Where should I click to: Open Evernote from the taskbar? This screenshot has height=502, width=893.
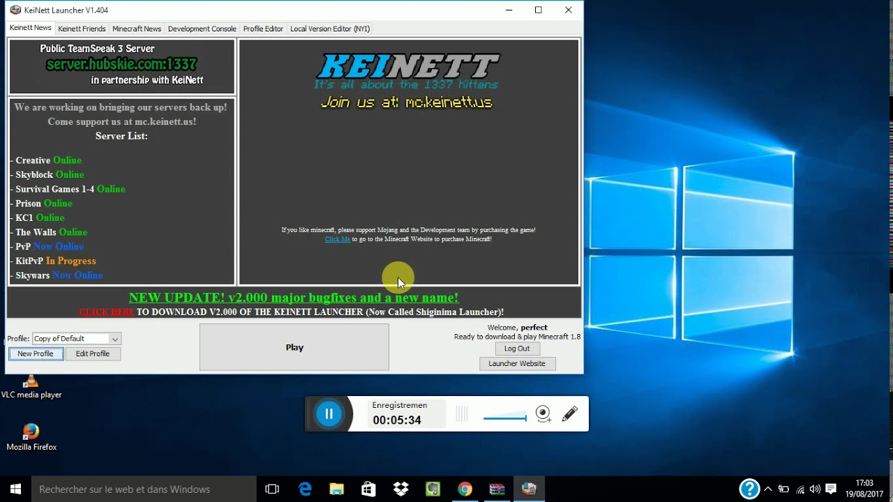pyautogui.click(x=433, y=489)
